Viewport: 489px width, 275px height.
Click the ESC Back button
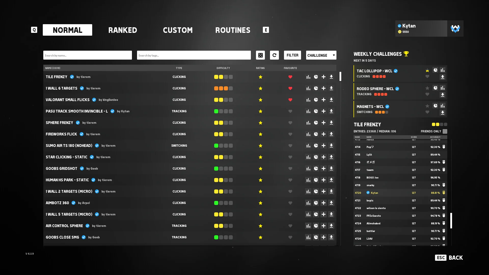click(x=449, y=257)
